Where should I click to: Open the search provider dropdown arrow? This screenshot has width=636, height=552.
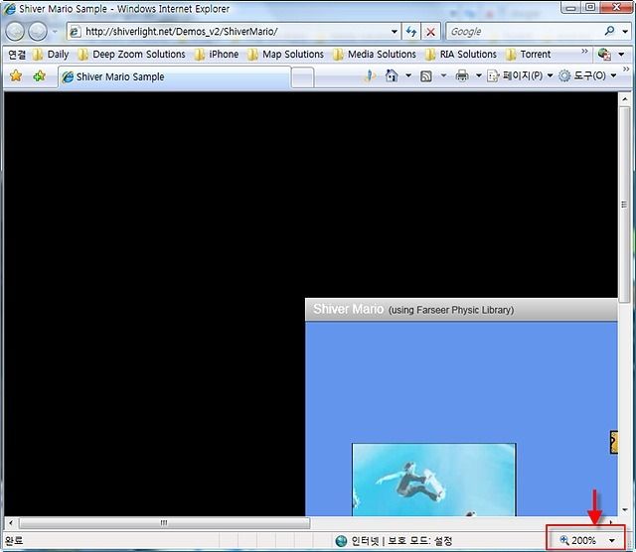coord(625,31)
